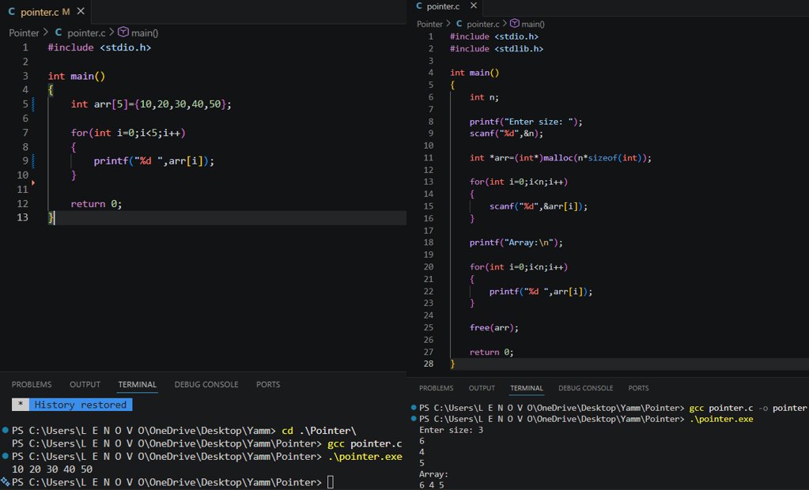Click the array initializer line in left editor
The image size is (809, 490).
click(x=151, y=104)
